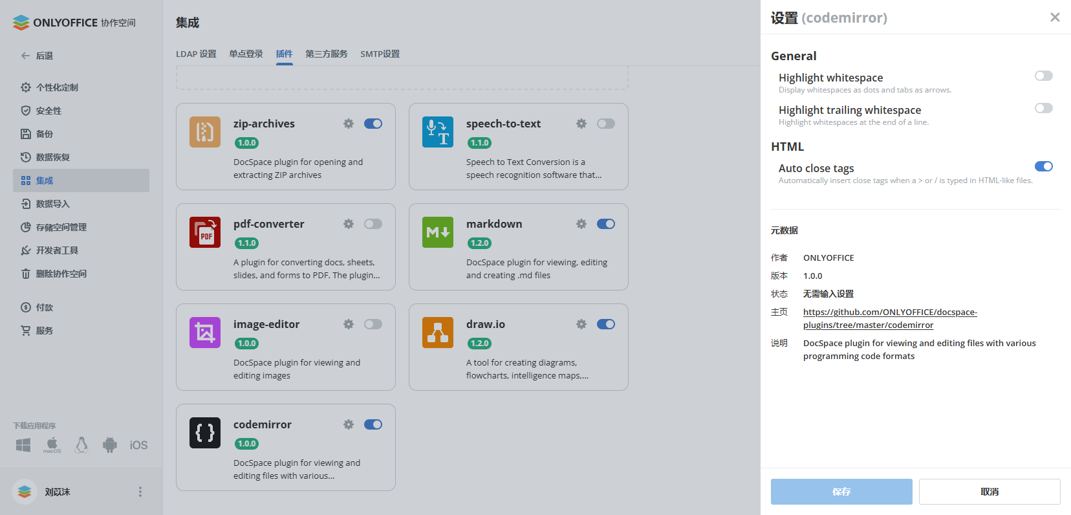This screenshot has width=1071, height=515.
Task: Open settings gear for draw.io plugin
Action: click(581, 324)
